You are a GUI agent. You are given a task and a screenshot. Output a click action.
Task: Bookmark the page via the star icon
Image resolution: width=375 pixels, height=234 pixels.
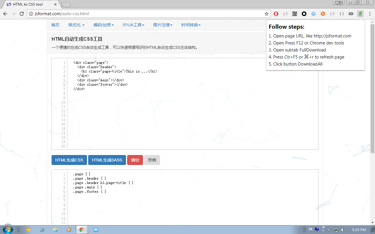267,13
